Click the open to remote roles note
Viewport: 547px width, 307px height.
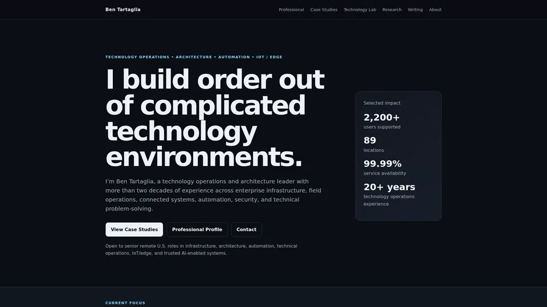pos(201,250)
